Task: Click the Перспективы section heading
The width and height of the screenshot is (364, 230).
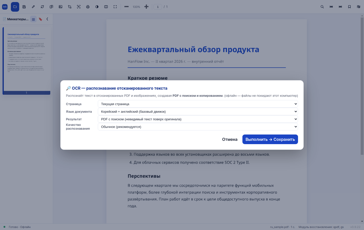Action: [x=144, y=176]
